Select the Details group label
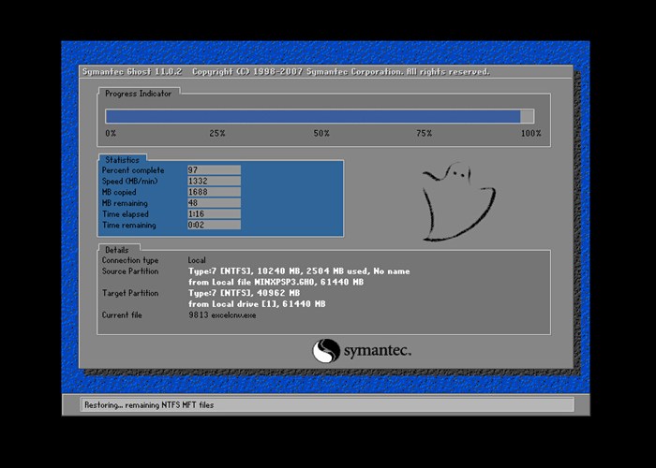This screenshot has width=656, height=468. [117, 250]
